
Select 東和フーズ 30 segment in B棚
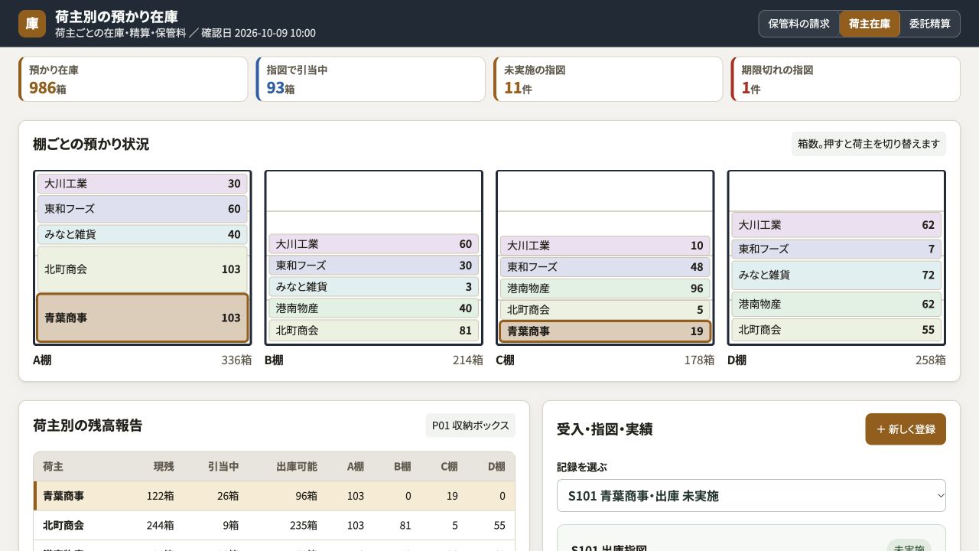(374, 266)
